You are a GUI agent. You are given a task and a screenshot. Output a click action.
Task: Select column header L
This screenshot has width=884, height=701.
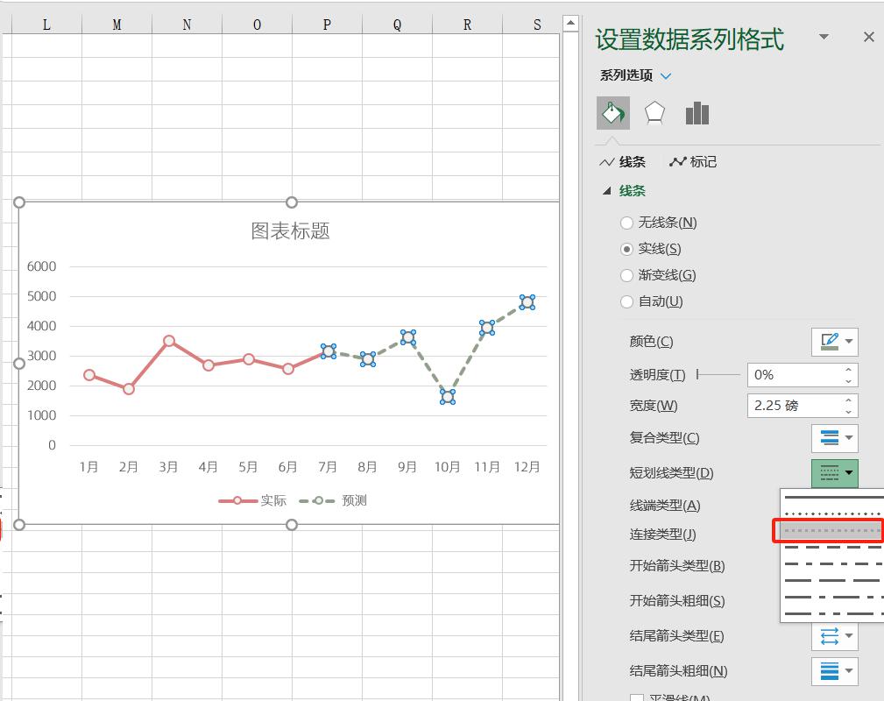point(46,25)
